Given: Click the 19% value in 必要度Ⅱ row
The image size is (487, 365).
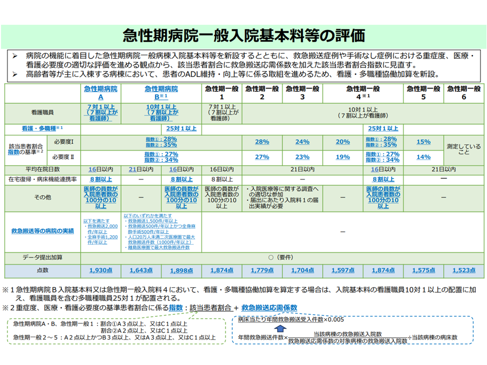Looking at the screenshot, I should 342,157.
